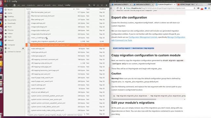
Task: Open Recent in Files sidebar
Action: tap(10, 10)
